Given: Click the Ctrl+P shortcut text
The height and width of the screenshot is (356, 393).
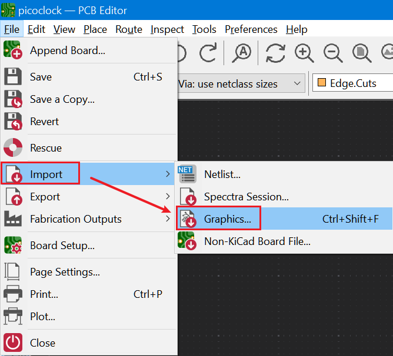Looking at the screenshot, I should point(148,294).
